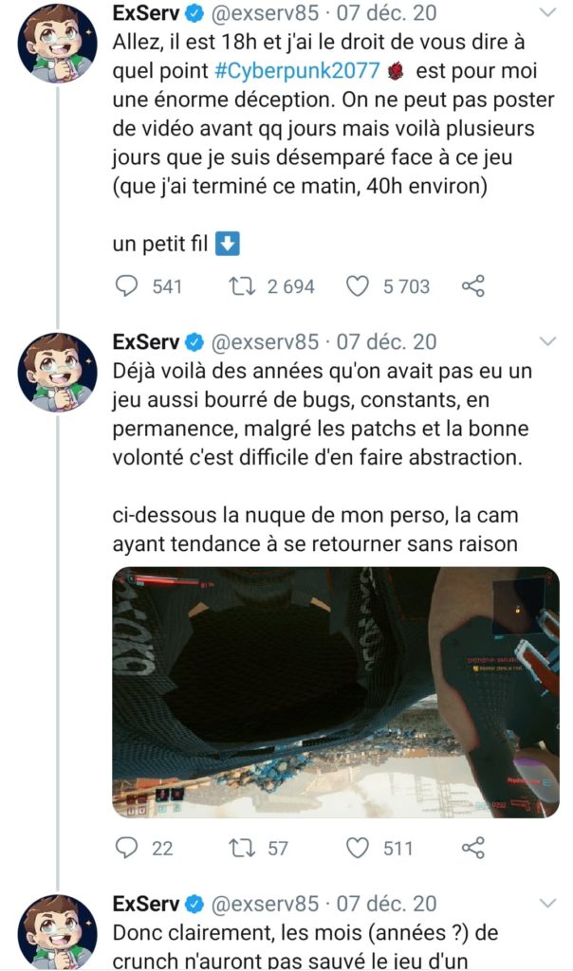Share the first tweet about Cyberpunk2077
This screenshot has height=971, width=573.
pos(473,286)
